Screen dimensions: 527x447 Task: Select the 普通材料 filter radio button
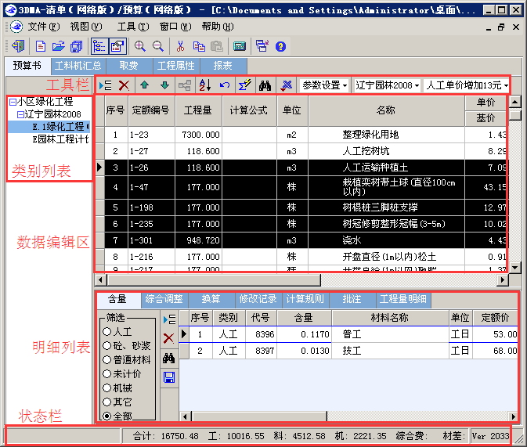pyautogui.click(x=106, y=360)
